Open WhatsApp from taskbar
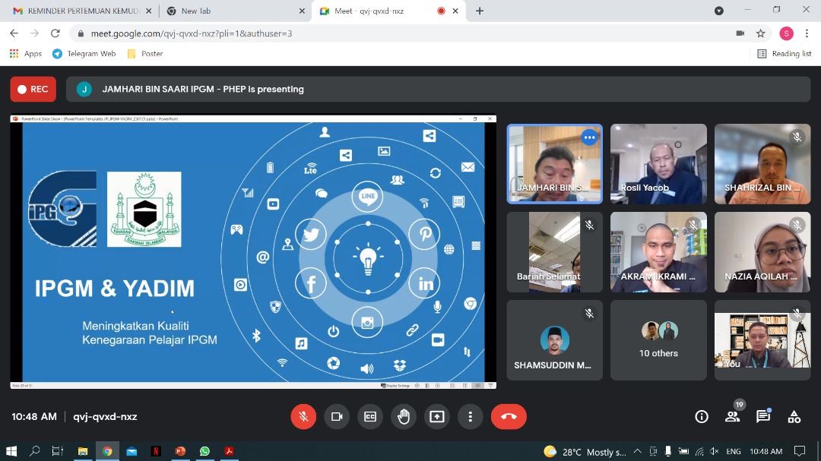821x461 pixels. coord(204,451)
